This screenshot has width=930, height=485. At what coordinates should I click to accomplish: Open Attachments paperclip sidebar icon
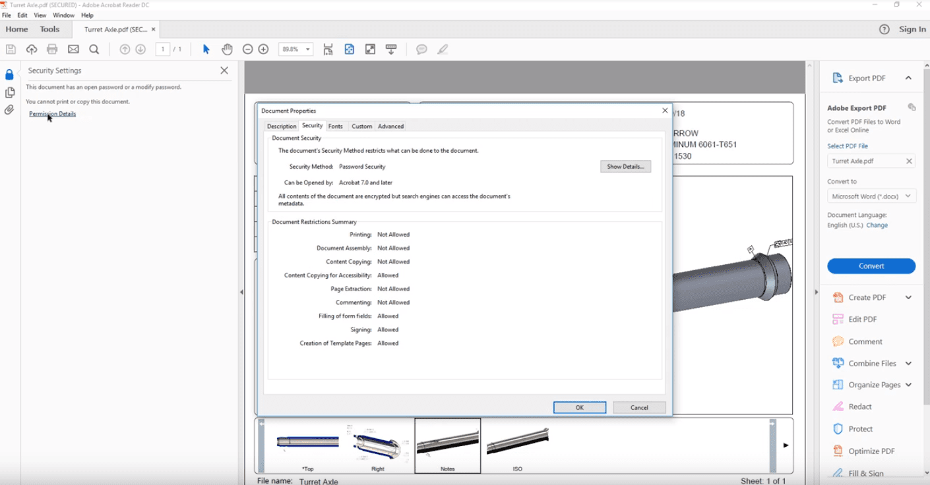click(9, 110)
